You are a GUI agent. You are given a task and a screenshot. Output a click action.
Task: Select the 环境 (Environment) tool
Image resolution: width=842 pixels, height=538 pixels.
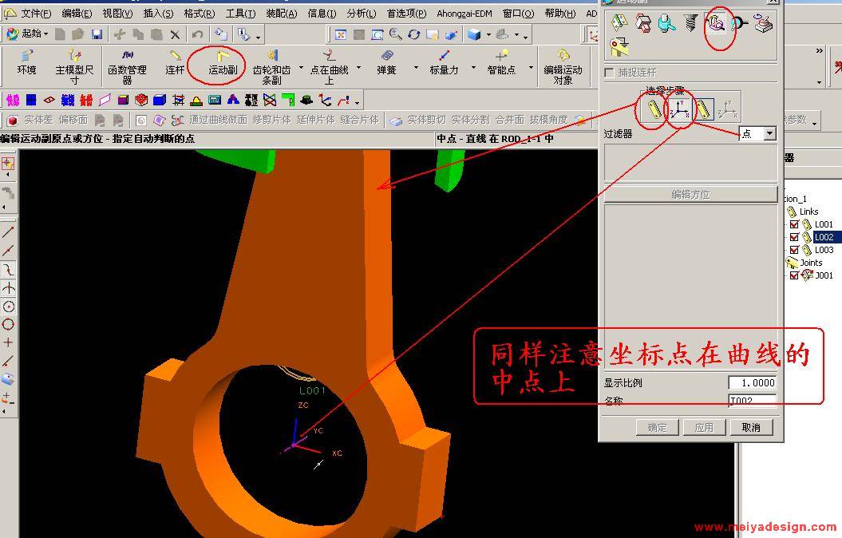pyautogui.click(x=26, y=62)
